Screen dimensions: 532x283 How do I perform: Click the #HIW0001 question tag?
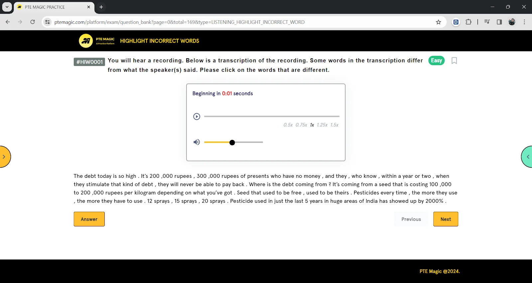pos(89,62)
